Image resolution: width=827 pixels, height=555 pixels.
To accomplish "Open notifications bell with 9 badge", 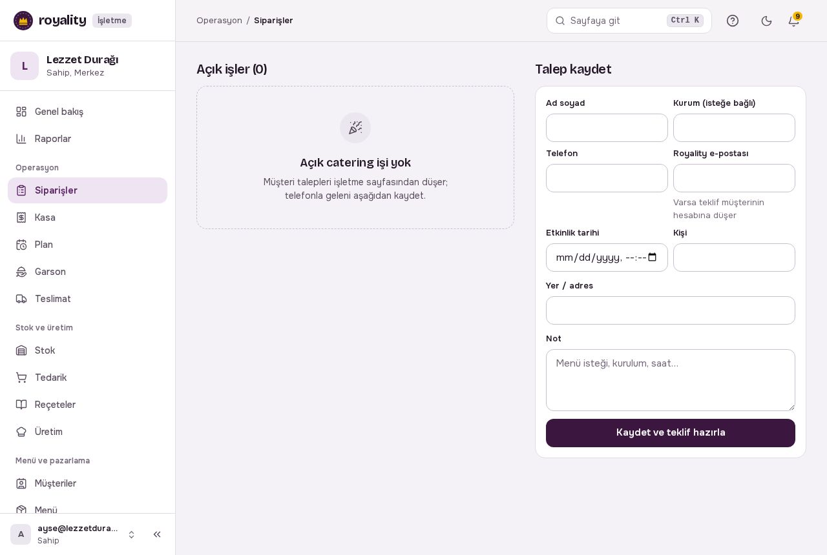I will 794,21.
